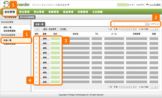Focus the employee search input field
The height and width of the screenshot is (98, 162).
point(130,24)
